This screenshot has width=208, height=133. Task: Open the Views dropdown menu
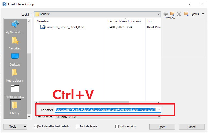pyautogui.click(x=198, y=14)
